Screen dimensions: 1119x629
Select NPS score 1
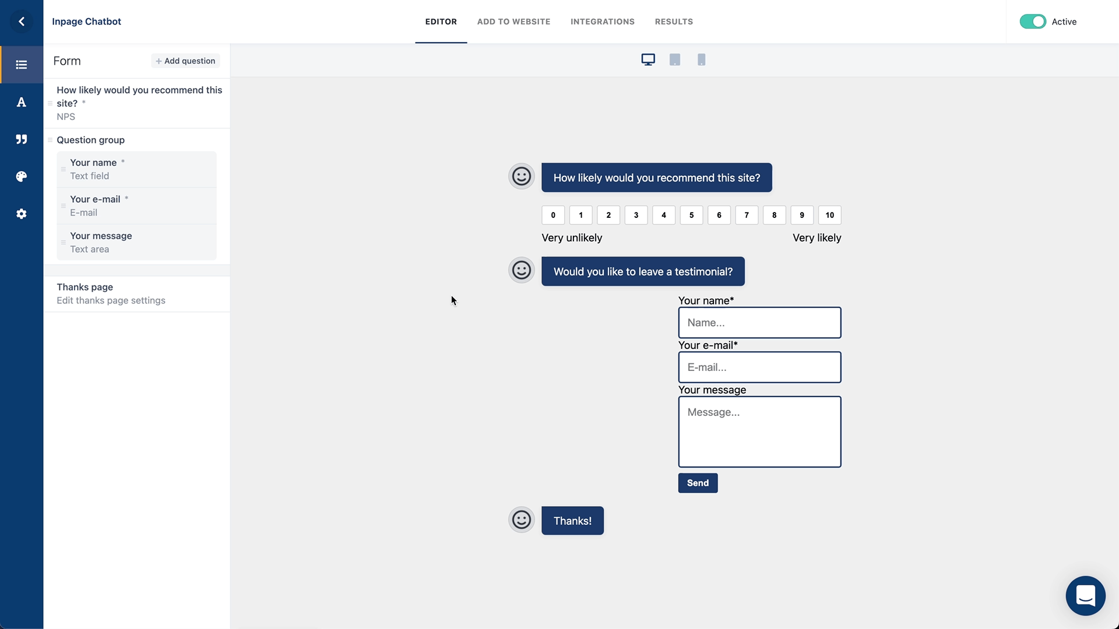tap(581, 215)
